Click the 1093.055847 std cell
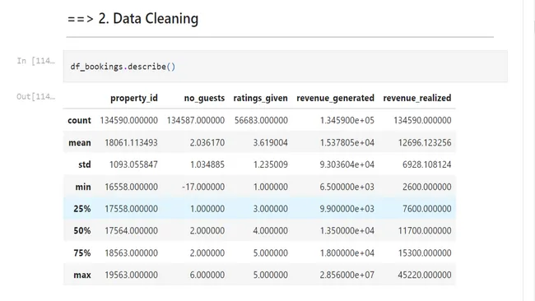Viewport: 535px width, 301px height. (x=133, y=164)
